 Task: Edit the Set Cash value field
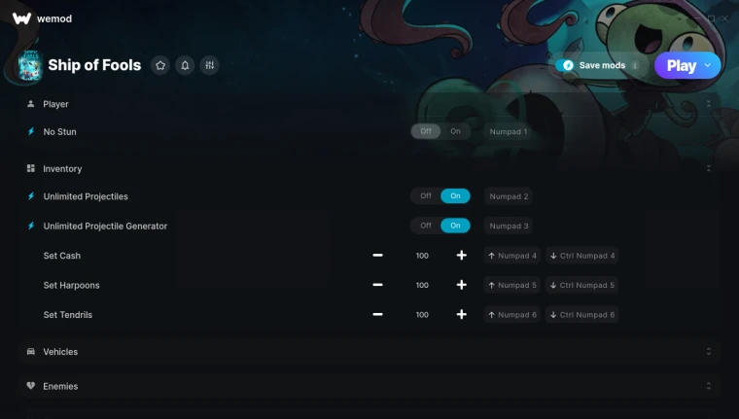422,256
